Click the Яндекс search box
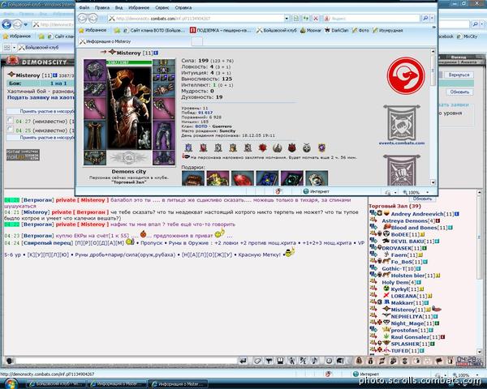This screenshot has width=487, height=389. point(371,19)
